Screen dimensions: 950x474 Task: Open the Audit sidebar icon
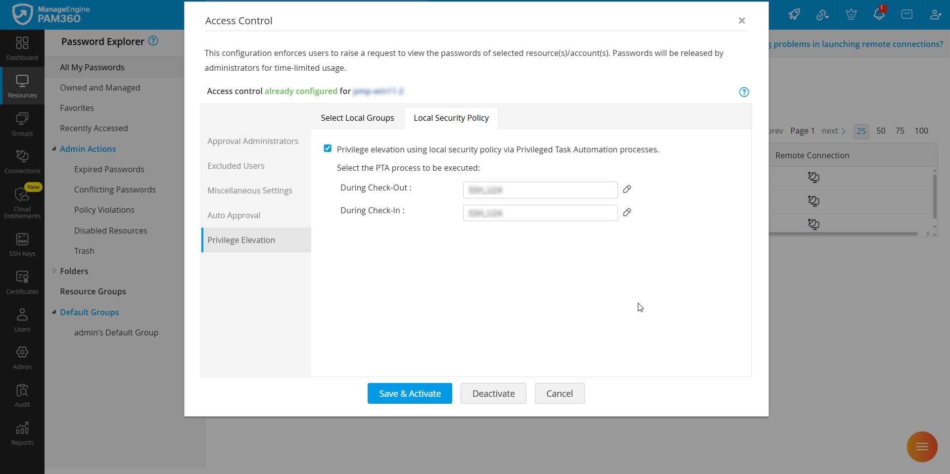coord(22,395)
